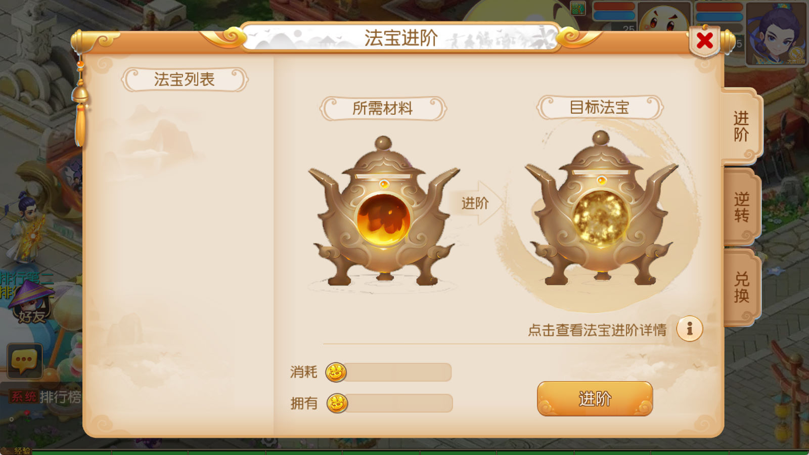
Task: Select the 进阶 side tab
Action: (741, 126)
